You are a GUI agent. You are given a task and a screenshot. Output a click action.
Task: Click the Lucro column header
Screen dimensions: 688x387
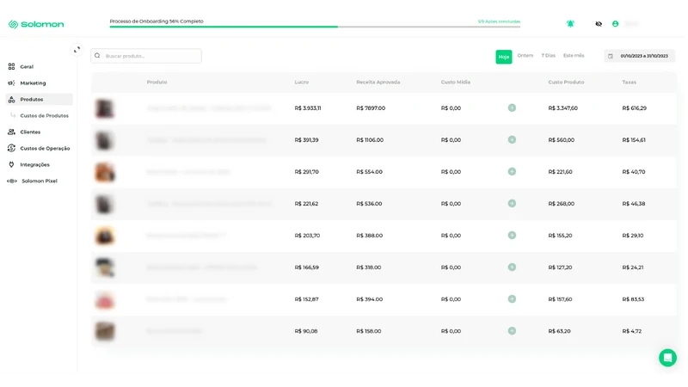[x=302, y=82]
